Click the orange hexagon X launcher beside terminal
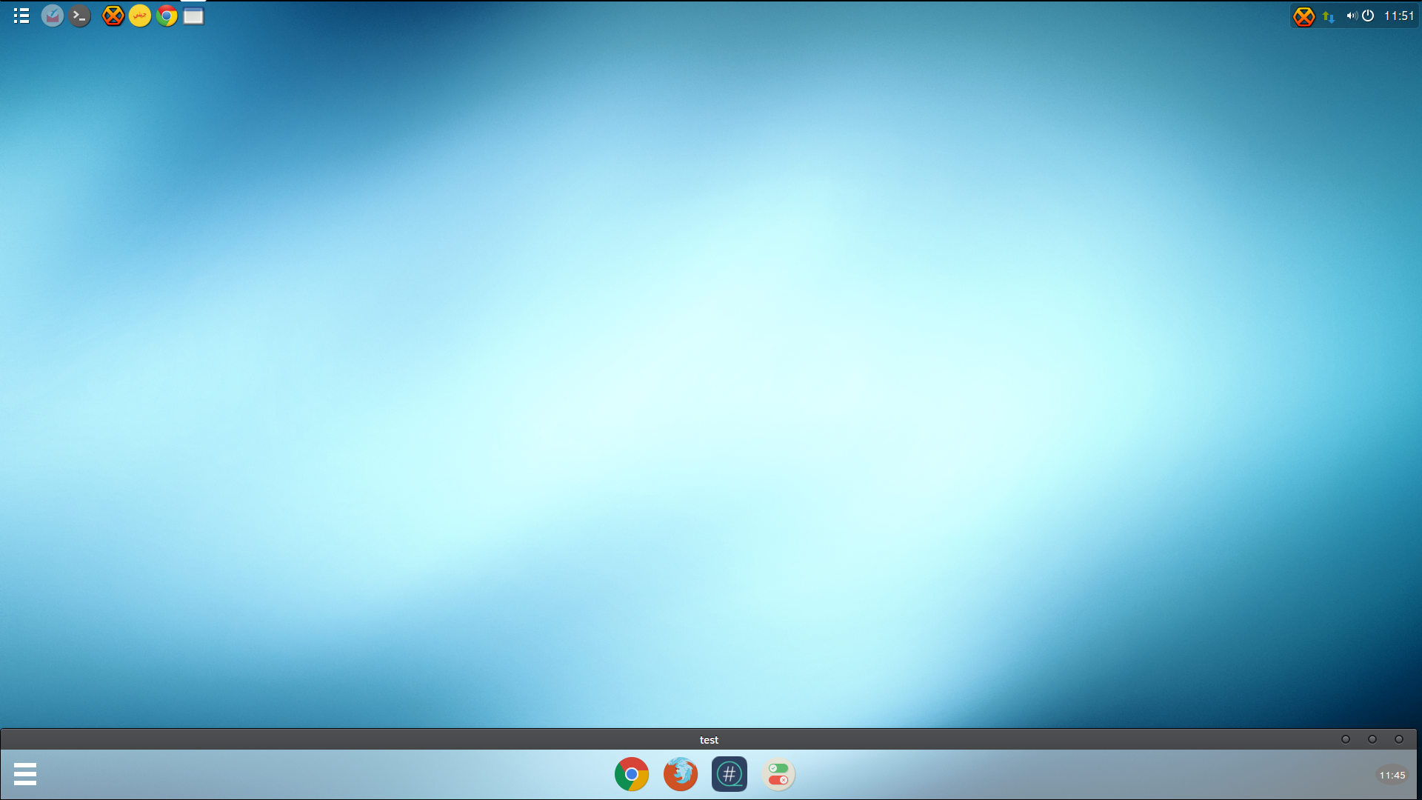The width and height of the screenshot is (1422, 800). [x=113, y=16]
